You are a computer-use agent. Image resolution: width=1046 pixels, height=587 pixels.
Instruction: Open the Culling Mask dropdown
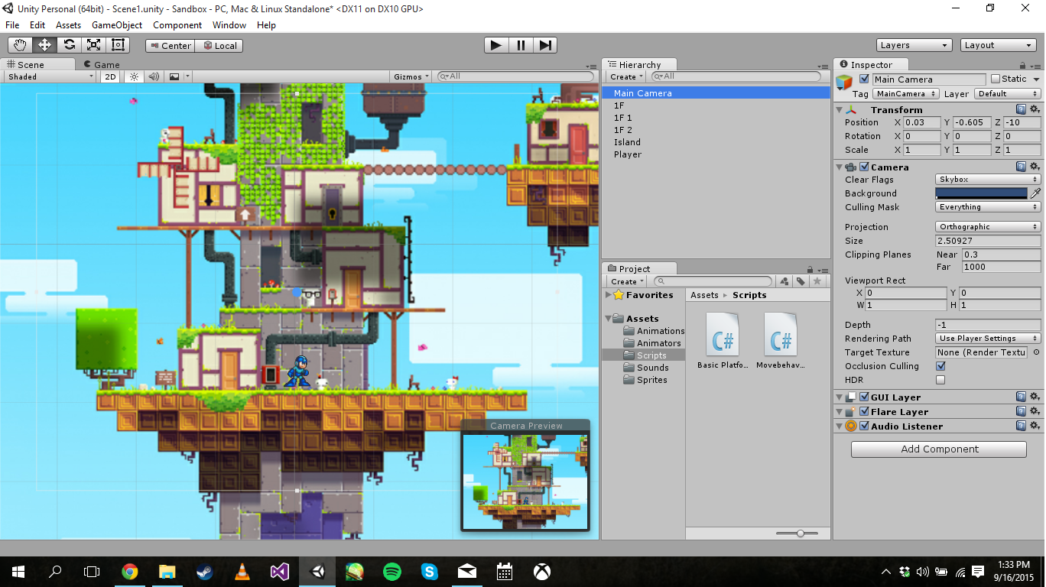point(988,207)
